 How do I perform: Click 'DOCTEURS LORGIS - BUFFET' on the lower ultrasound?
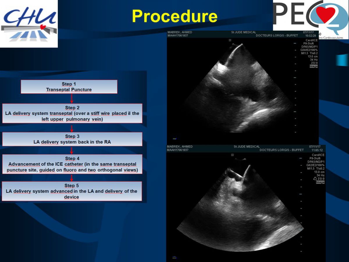(282, 150)
